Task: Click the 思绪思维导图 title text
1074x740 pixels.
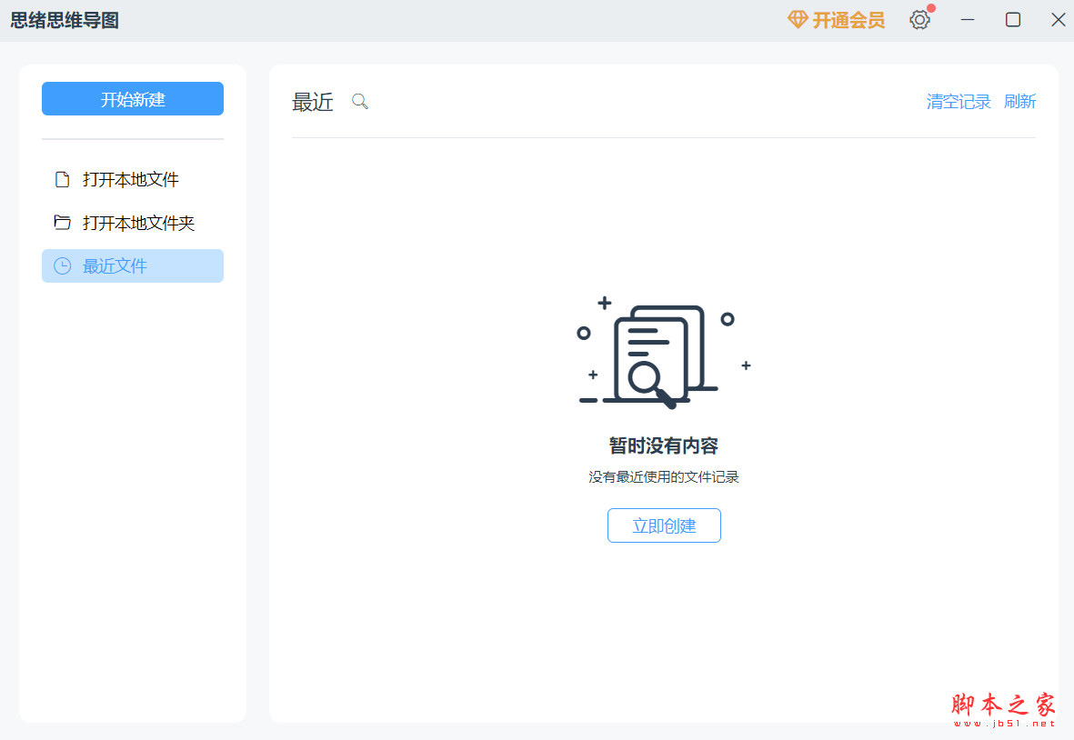Action: pos(65,18)
